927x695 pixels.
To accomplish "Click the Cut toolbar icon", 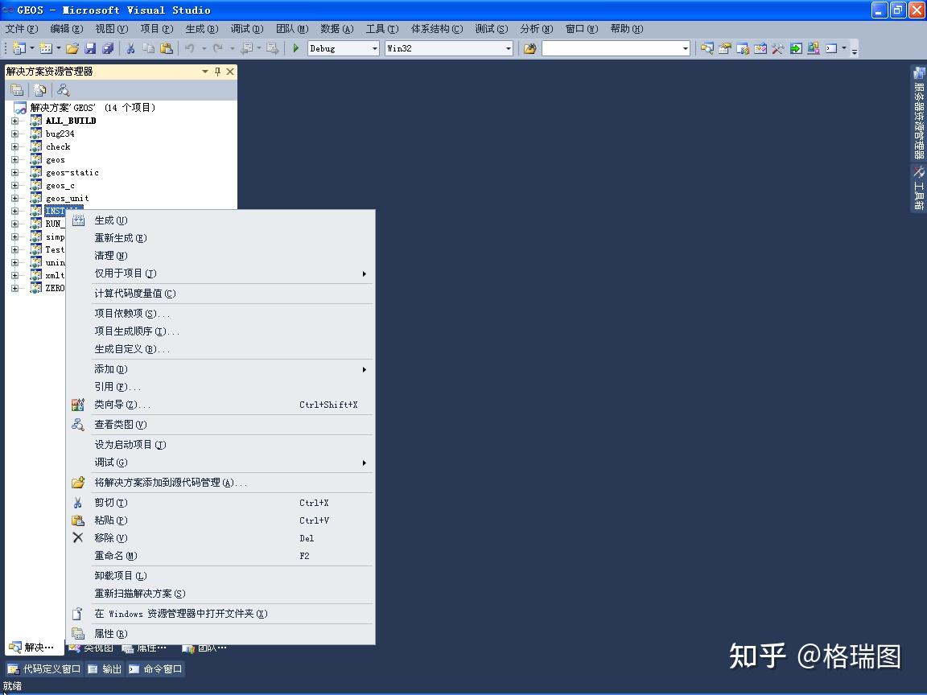I will 131,48.
